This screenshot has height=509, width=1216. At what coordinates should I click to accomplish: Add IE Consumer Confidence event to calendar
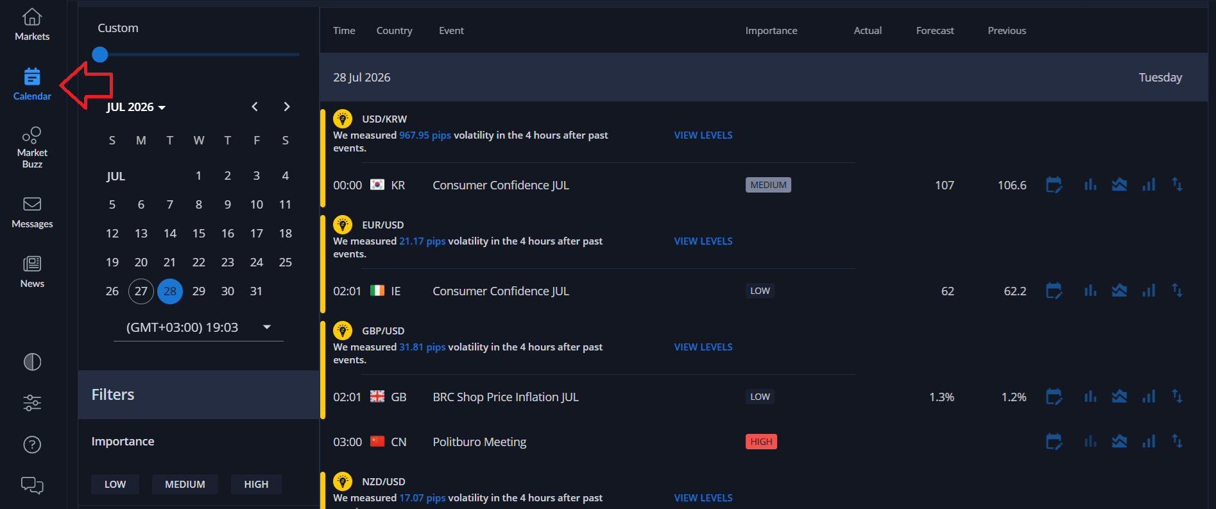click(1054, 291)
